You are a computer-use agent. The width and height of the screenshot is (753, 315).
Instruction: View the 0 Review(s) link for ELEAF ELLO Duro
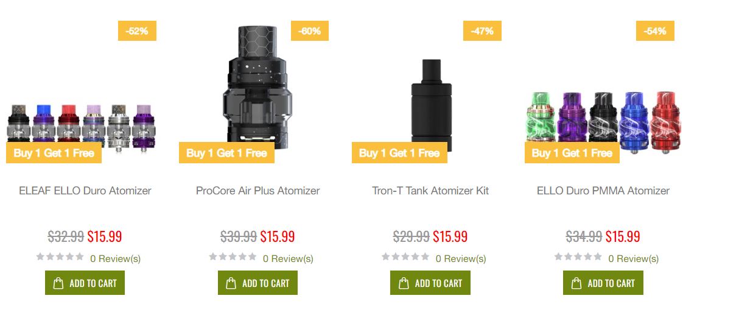click(x=115, y=258)
